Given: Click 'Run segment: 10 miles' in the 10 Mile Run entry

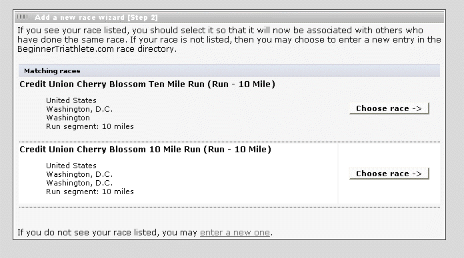Looking at the screenshot, I should 89,192.
